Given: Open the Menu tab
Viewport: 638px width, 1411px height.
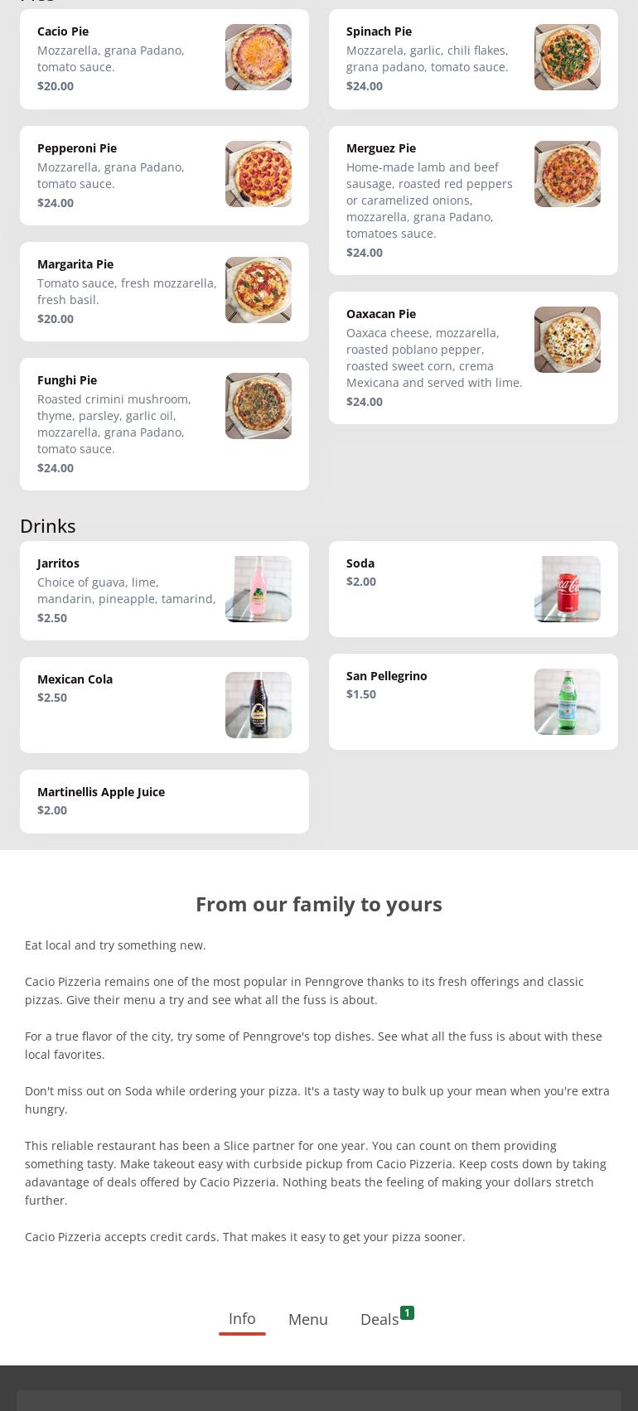Looking at the screenshot, I should (x=308, y=1319).
